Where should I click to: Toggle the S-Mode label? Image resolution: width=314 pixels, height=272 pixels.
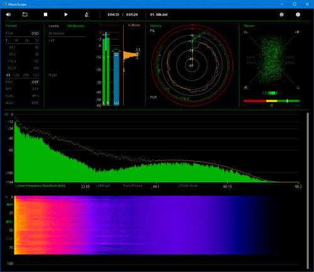[x=134, y=25]
